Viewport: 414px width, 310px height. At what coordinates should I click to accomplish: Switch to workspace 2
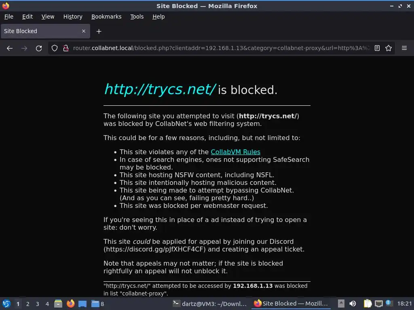28,304
